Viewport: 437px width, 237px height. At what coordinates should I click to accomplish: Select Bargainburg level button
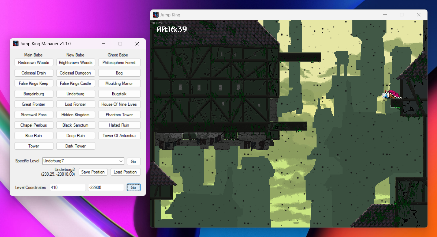pos(34,94)
